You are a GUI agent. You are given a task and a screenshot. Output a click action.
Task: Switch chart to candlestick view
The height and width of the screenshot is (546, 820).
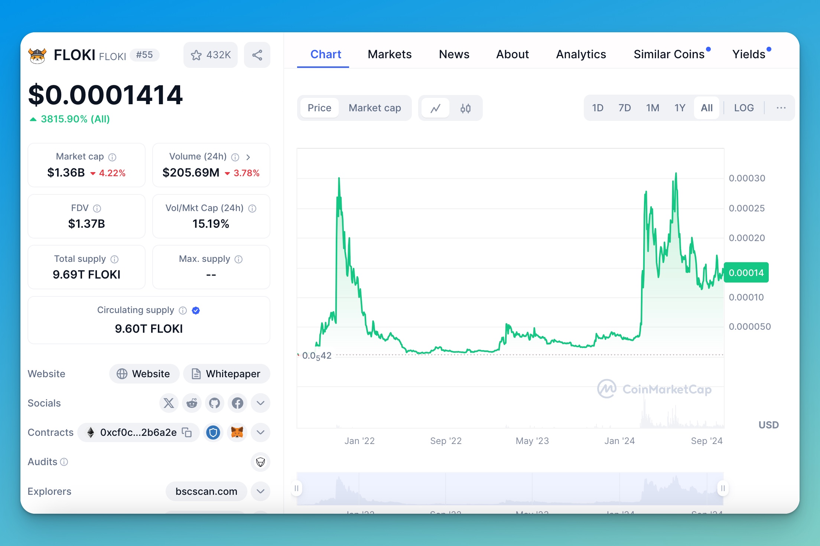tap(465, 108)
